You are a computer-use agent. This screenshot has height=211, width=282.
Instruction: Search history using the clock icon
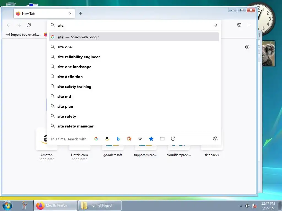tap(173, 139)
